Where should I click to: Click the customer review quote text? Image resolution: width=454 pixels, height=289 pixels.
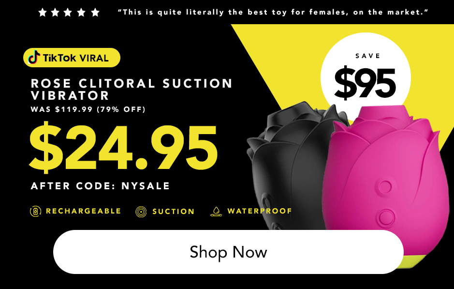tap(273, 12)
